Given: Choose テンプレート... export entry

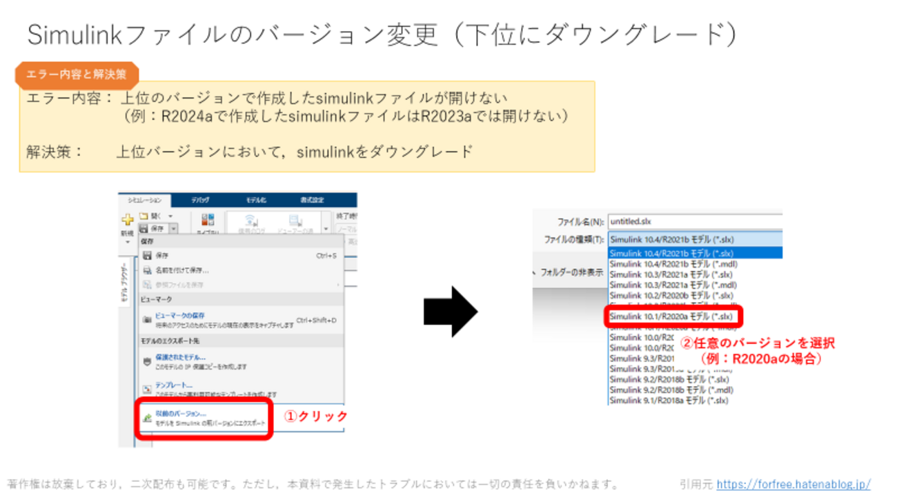Looking at the screenshot, I should 240,389.
